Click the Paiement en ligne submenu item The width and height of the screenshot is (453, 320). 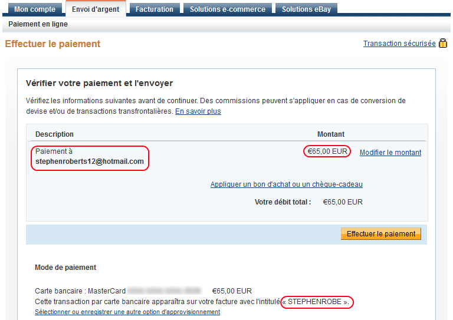(x=38, y=24)
